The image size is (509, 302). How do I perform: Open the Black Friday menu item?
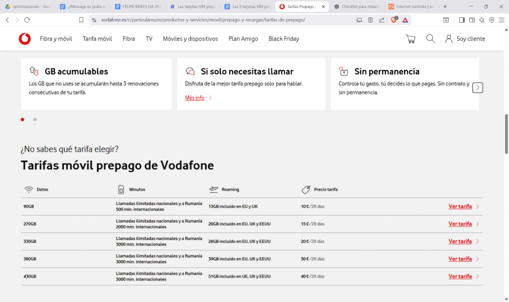pyautogui.click(x=283, y=39)
